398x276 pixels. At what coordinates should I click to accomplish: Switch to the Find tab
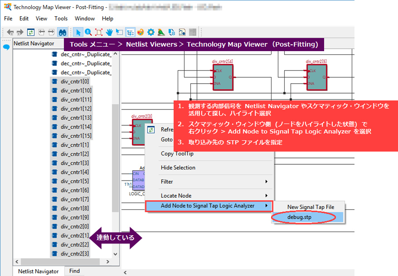[x=74, y=271]
